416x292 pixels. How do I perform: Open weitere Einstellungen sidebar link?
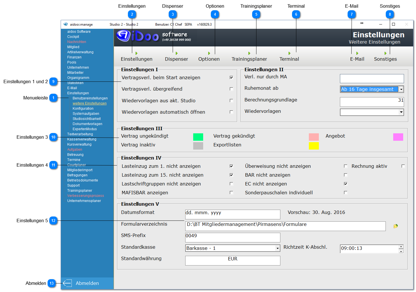[89, 103]
